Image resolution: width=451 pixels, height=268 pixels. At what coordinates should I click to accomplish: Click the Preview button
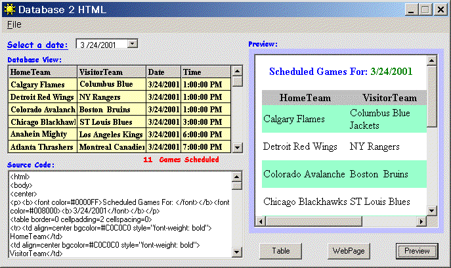(x=417, y=251)
